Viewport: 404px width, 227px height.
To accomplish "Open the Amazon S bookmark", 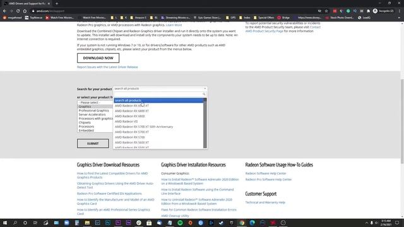I will (138, 18).
